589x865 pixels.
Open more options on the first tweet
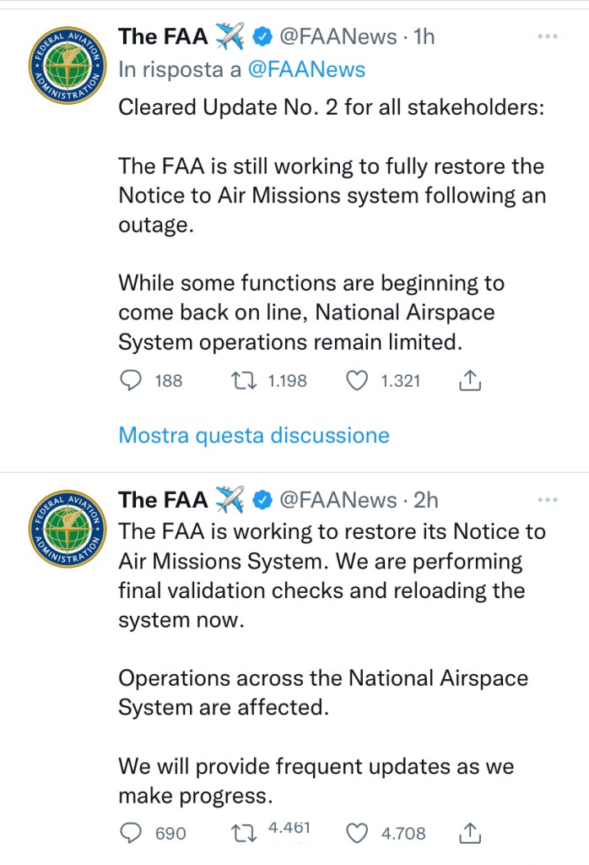pos(548,36)
